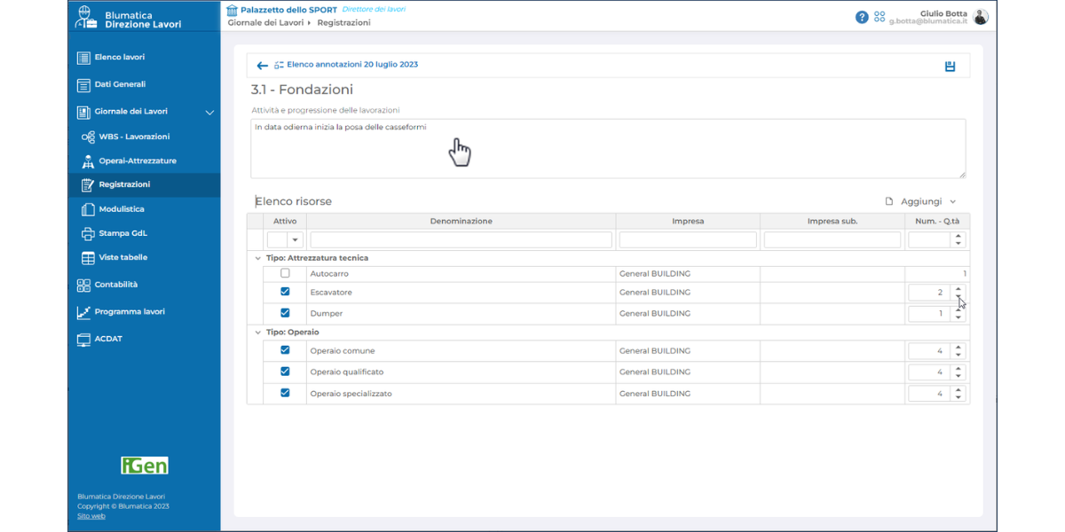Uncheck the Escavatore resource checkbox
Image resolution: width=1065 pixels, height=532 pixels.
click(285, 292)
